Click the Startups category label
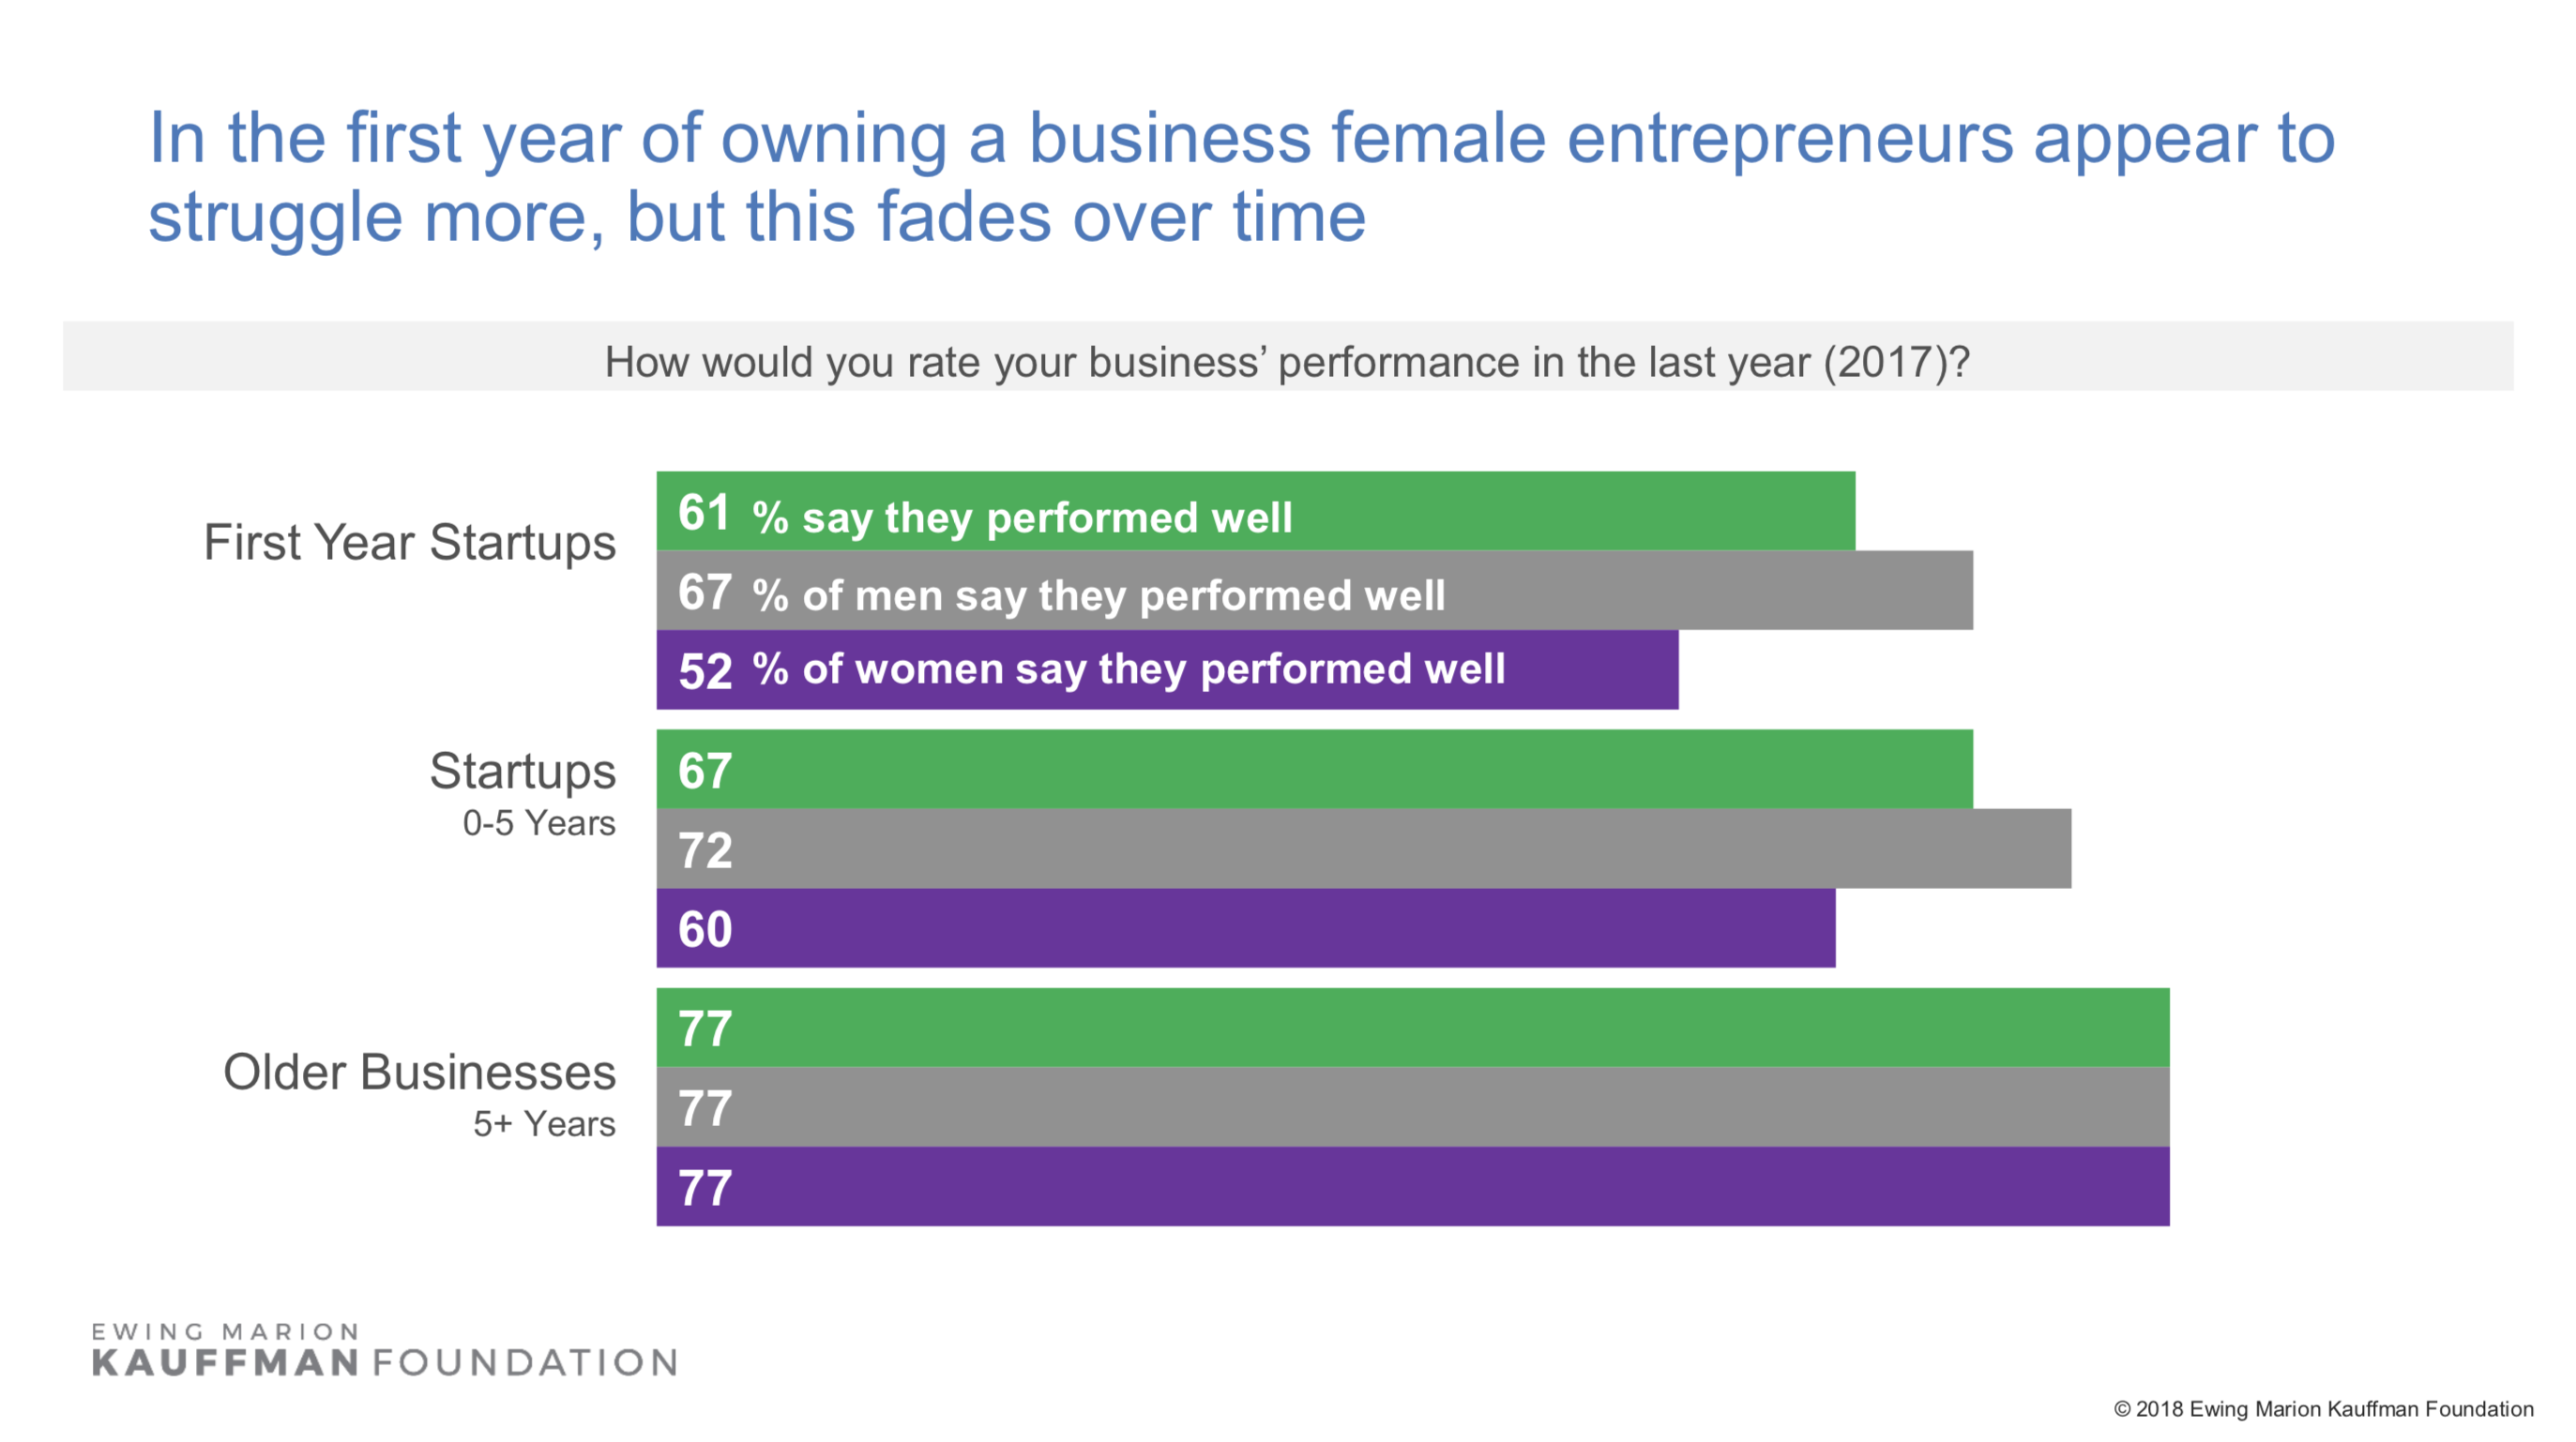2576x1442 pixels. pyautogui.click(x=522, y=771)
